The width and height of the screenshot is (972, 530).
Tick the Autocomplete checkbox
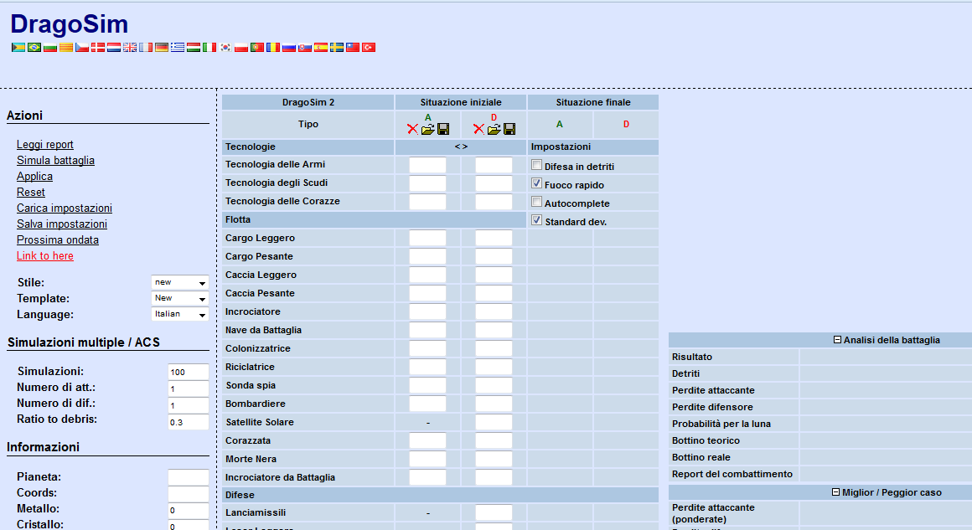click(x=536, y=202)
